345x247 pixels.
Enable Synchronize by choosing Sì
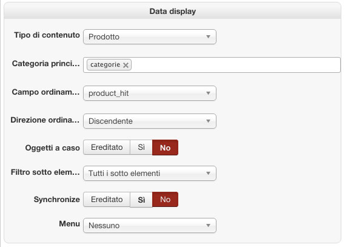141,200
